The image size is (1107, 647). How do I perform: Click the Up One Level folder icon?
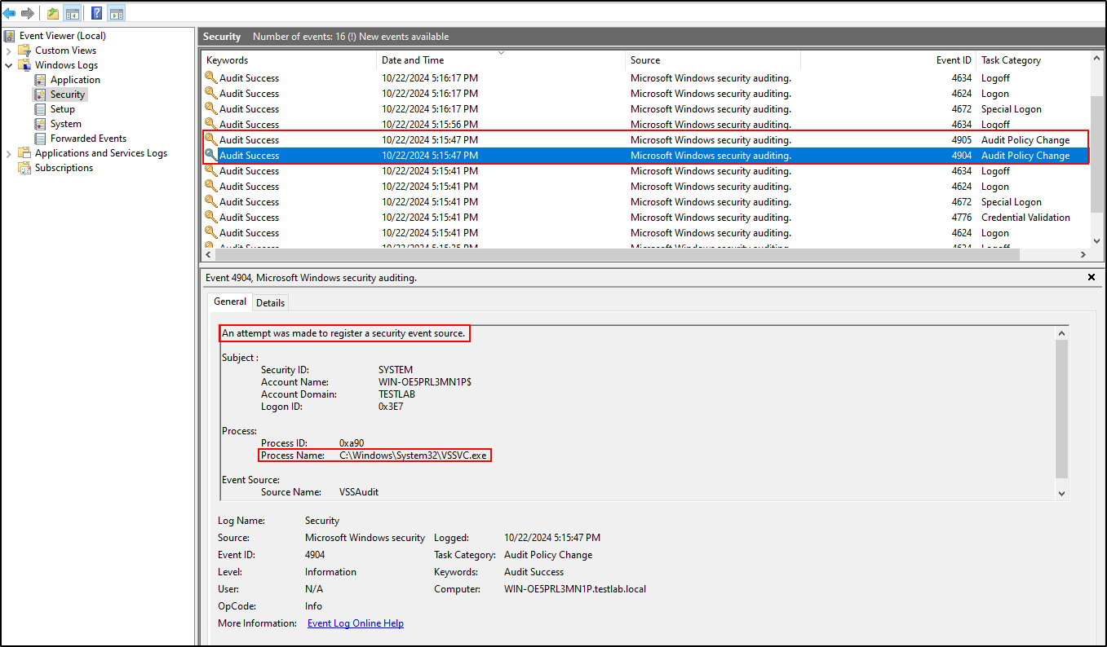coord(53,13)
